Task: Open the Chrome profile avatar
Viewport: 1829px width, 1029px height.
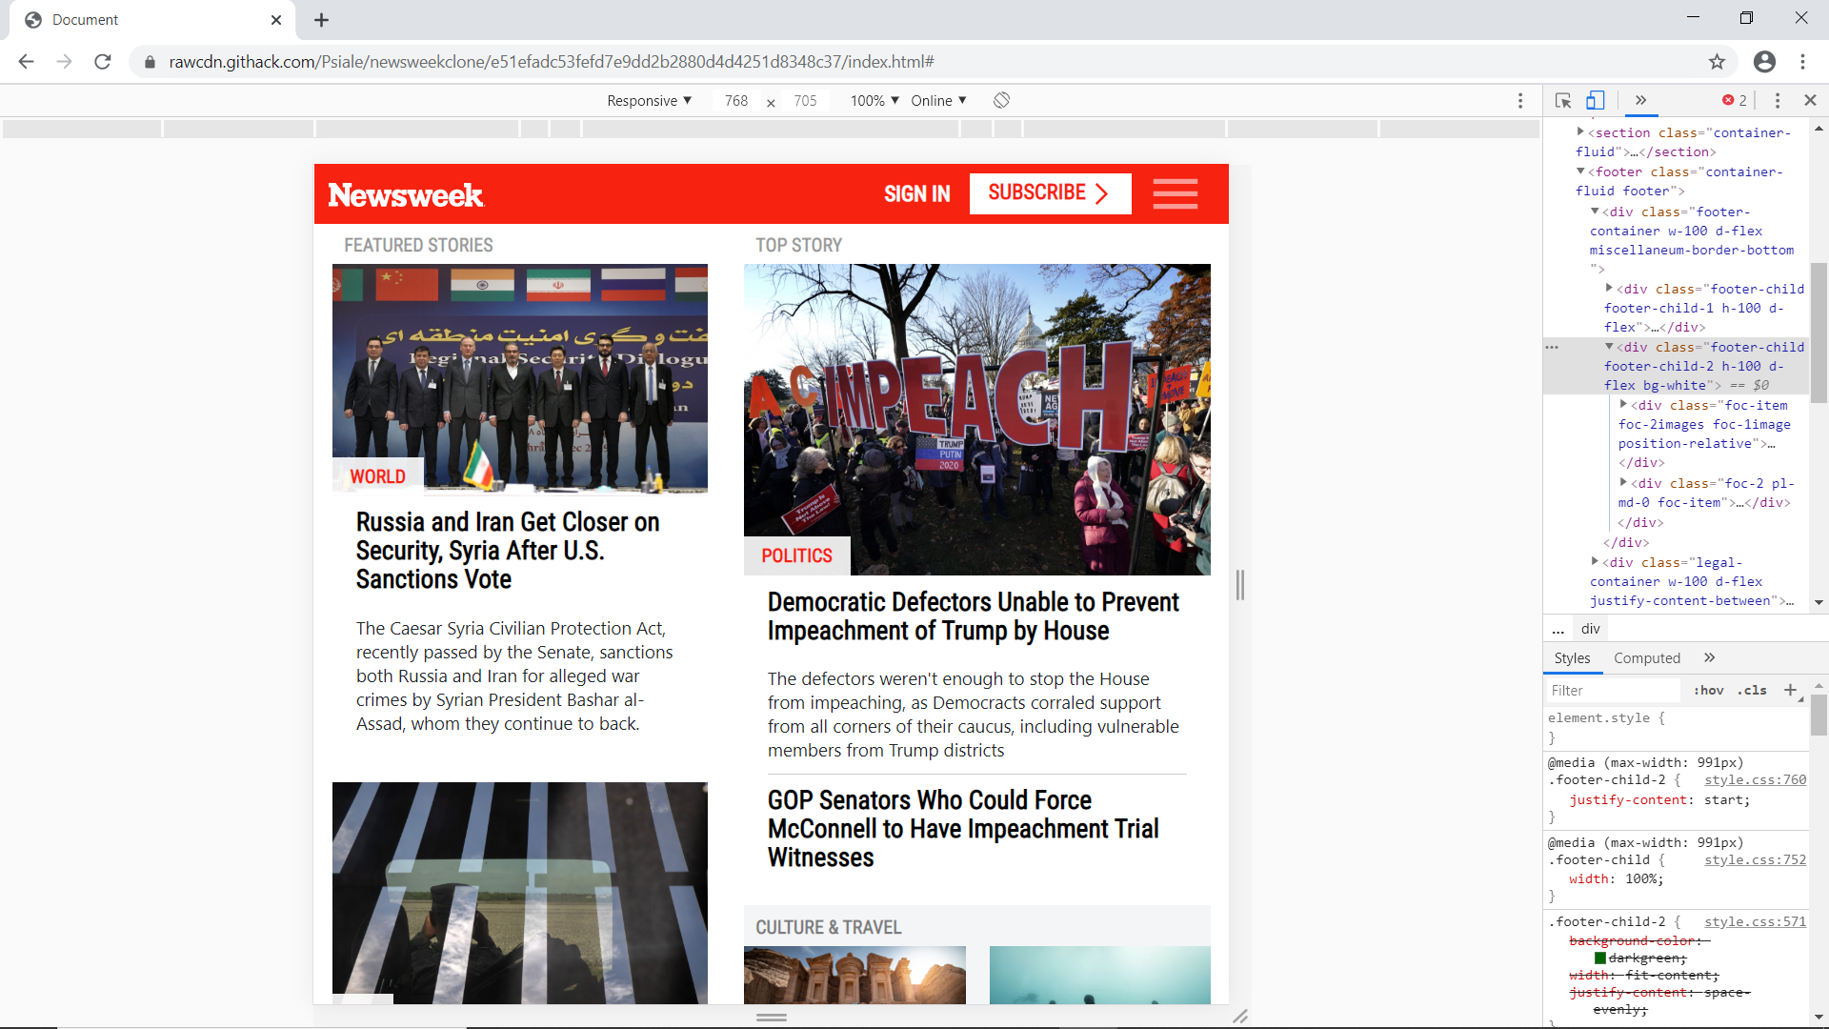Action: [x=1764, y=62]
